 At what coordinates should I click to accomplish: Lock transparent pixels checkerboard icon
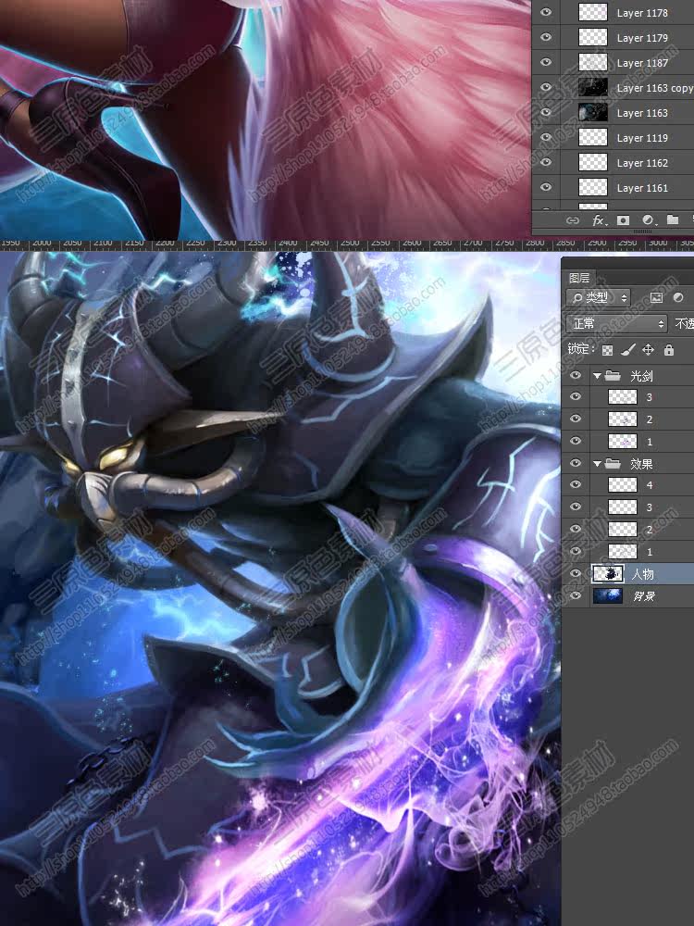coord(607,350)
